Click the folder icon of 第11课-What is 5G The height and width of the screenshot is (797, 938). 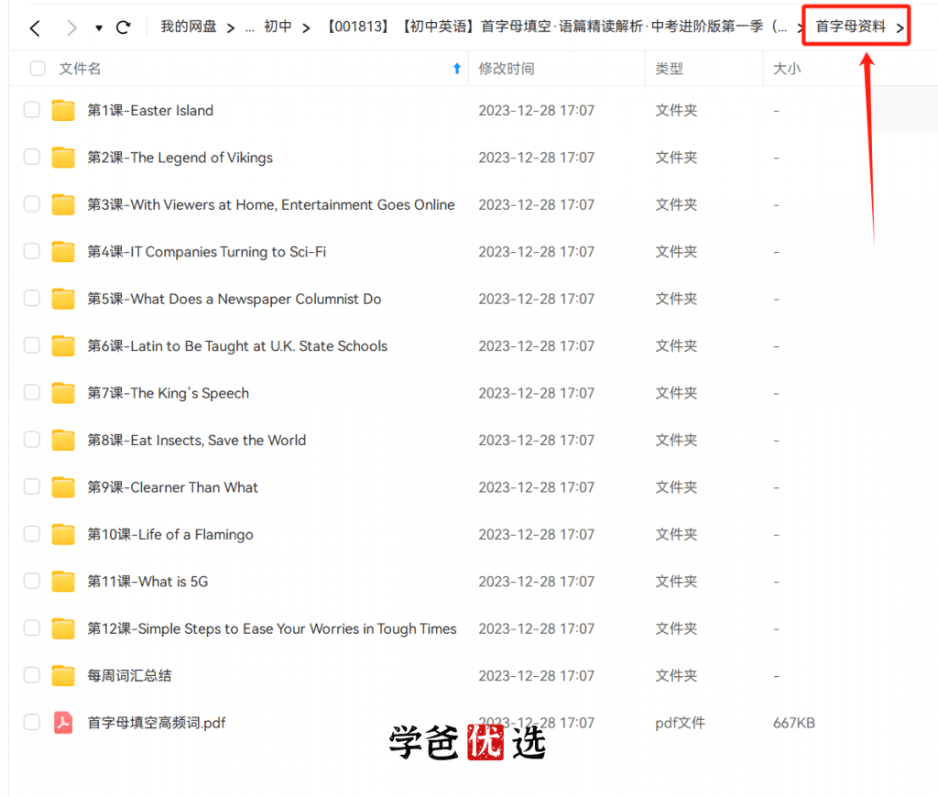click(63, 581)
